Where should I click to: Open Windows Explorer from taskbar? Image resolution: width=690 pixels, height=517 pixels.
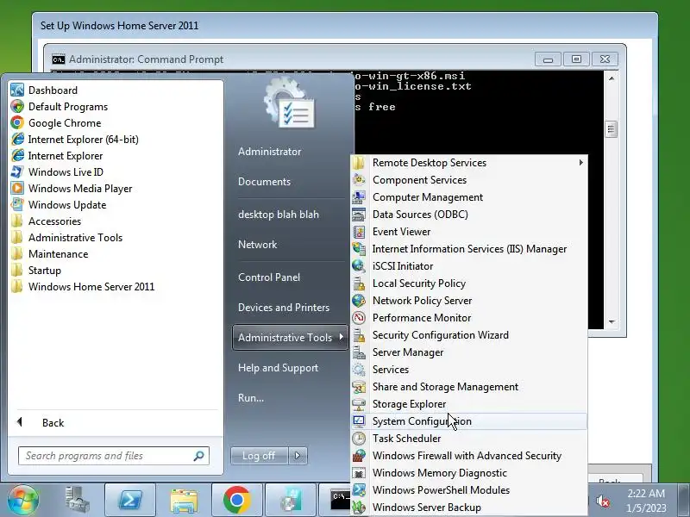[x=184, y=501]
